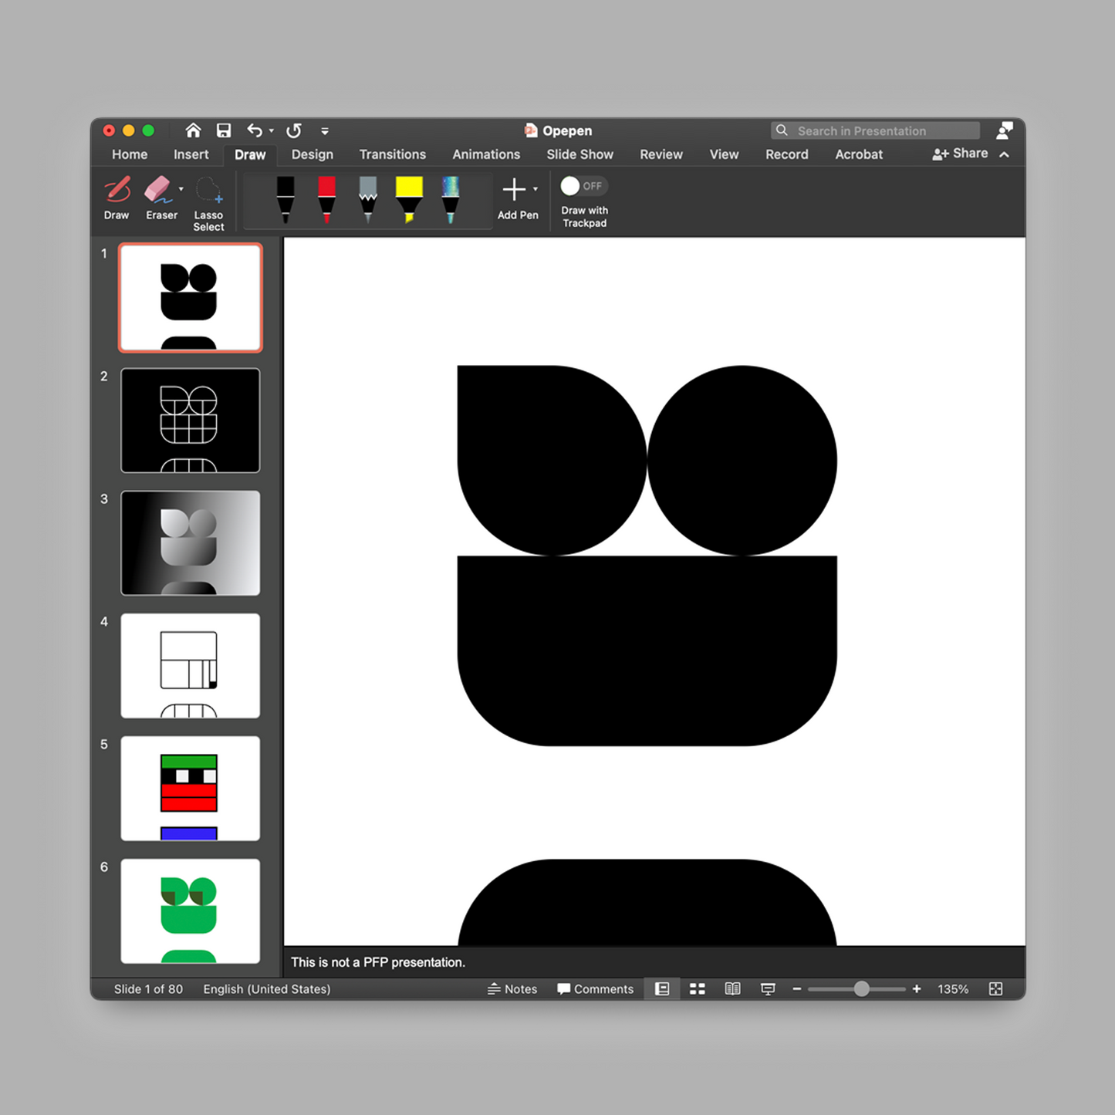Open the Add Pen dropdown arrow
Viewport: 1115px width, 1115px height.
(x=536, y=189)
